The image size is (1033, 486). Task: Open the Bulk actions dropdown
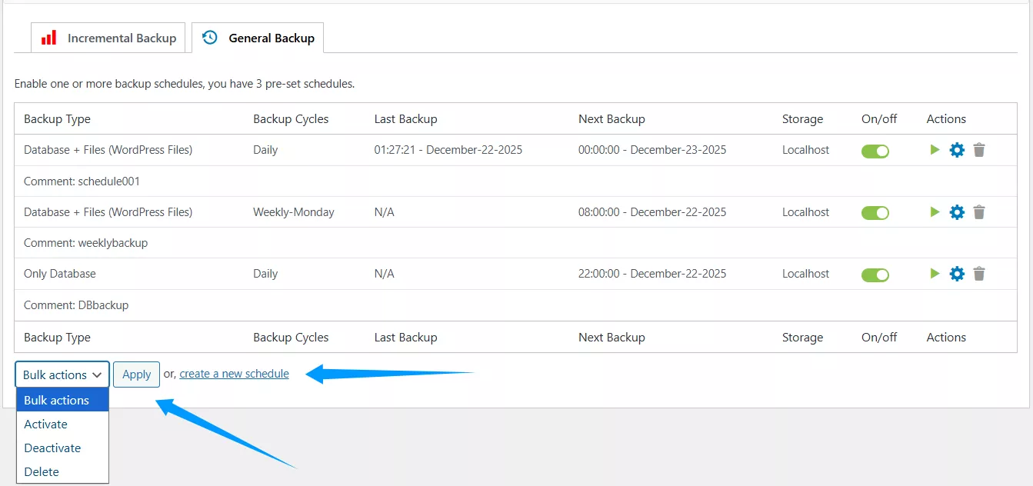pyautogui.click(x=62, y=374)
